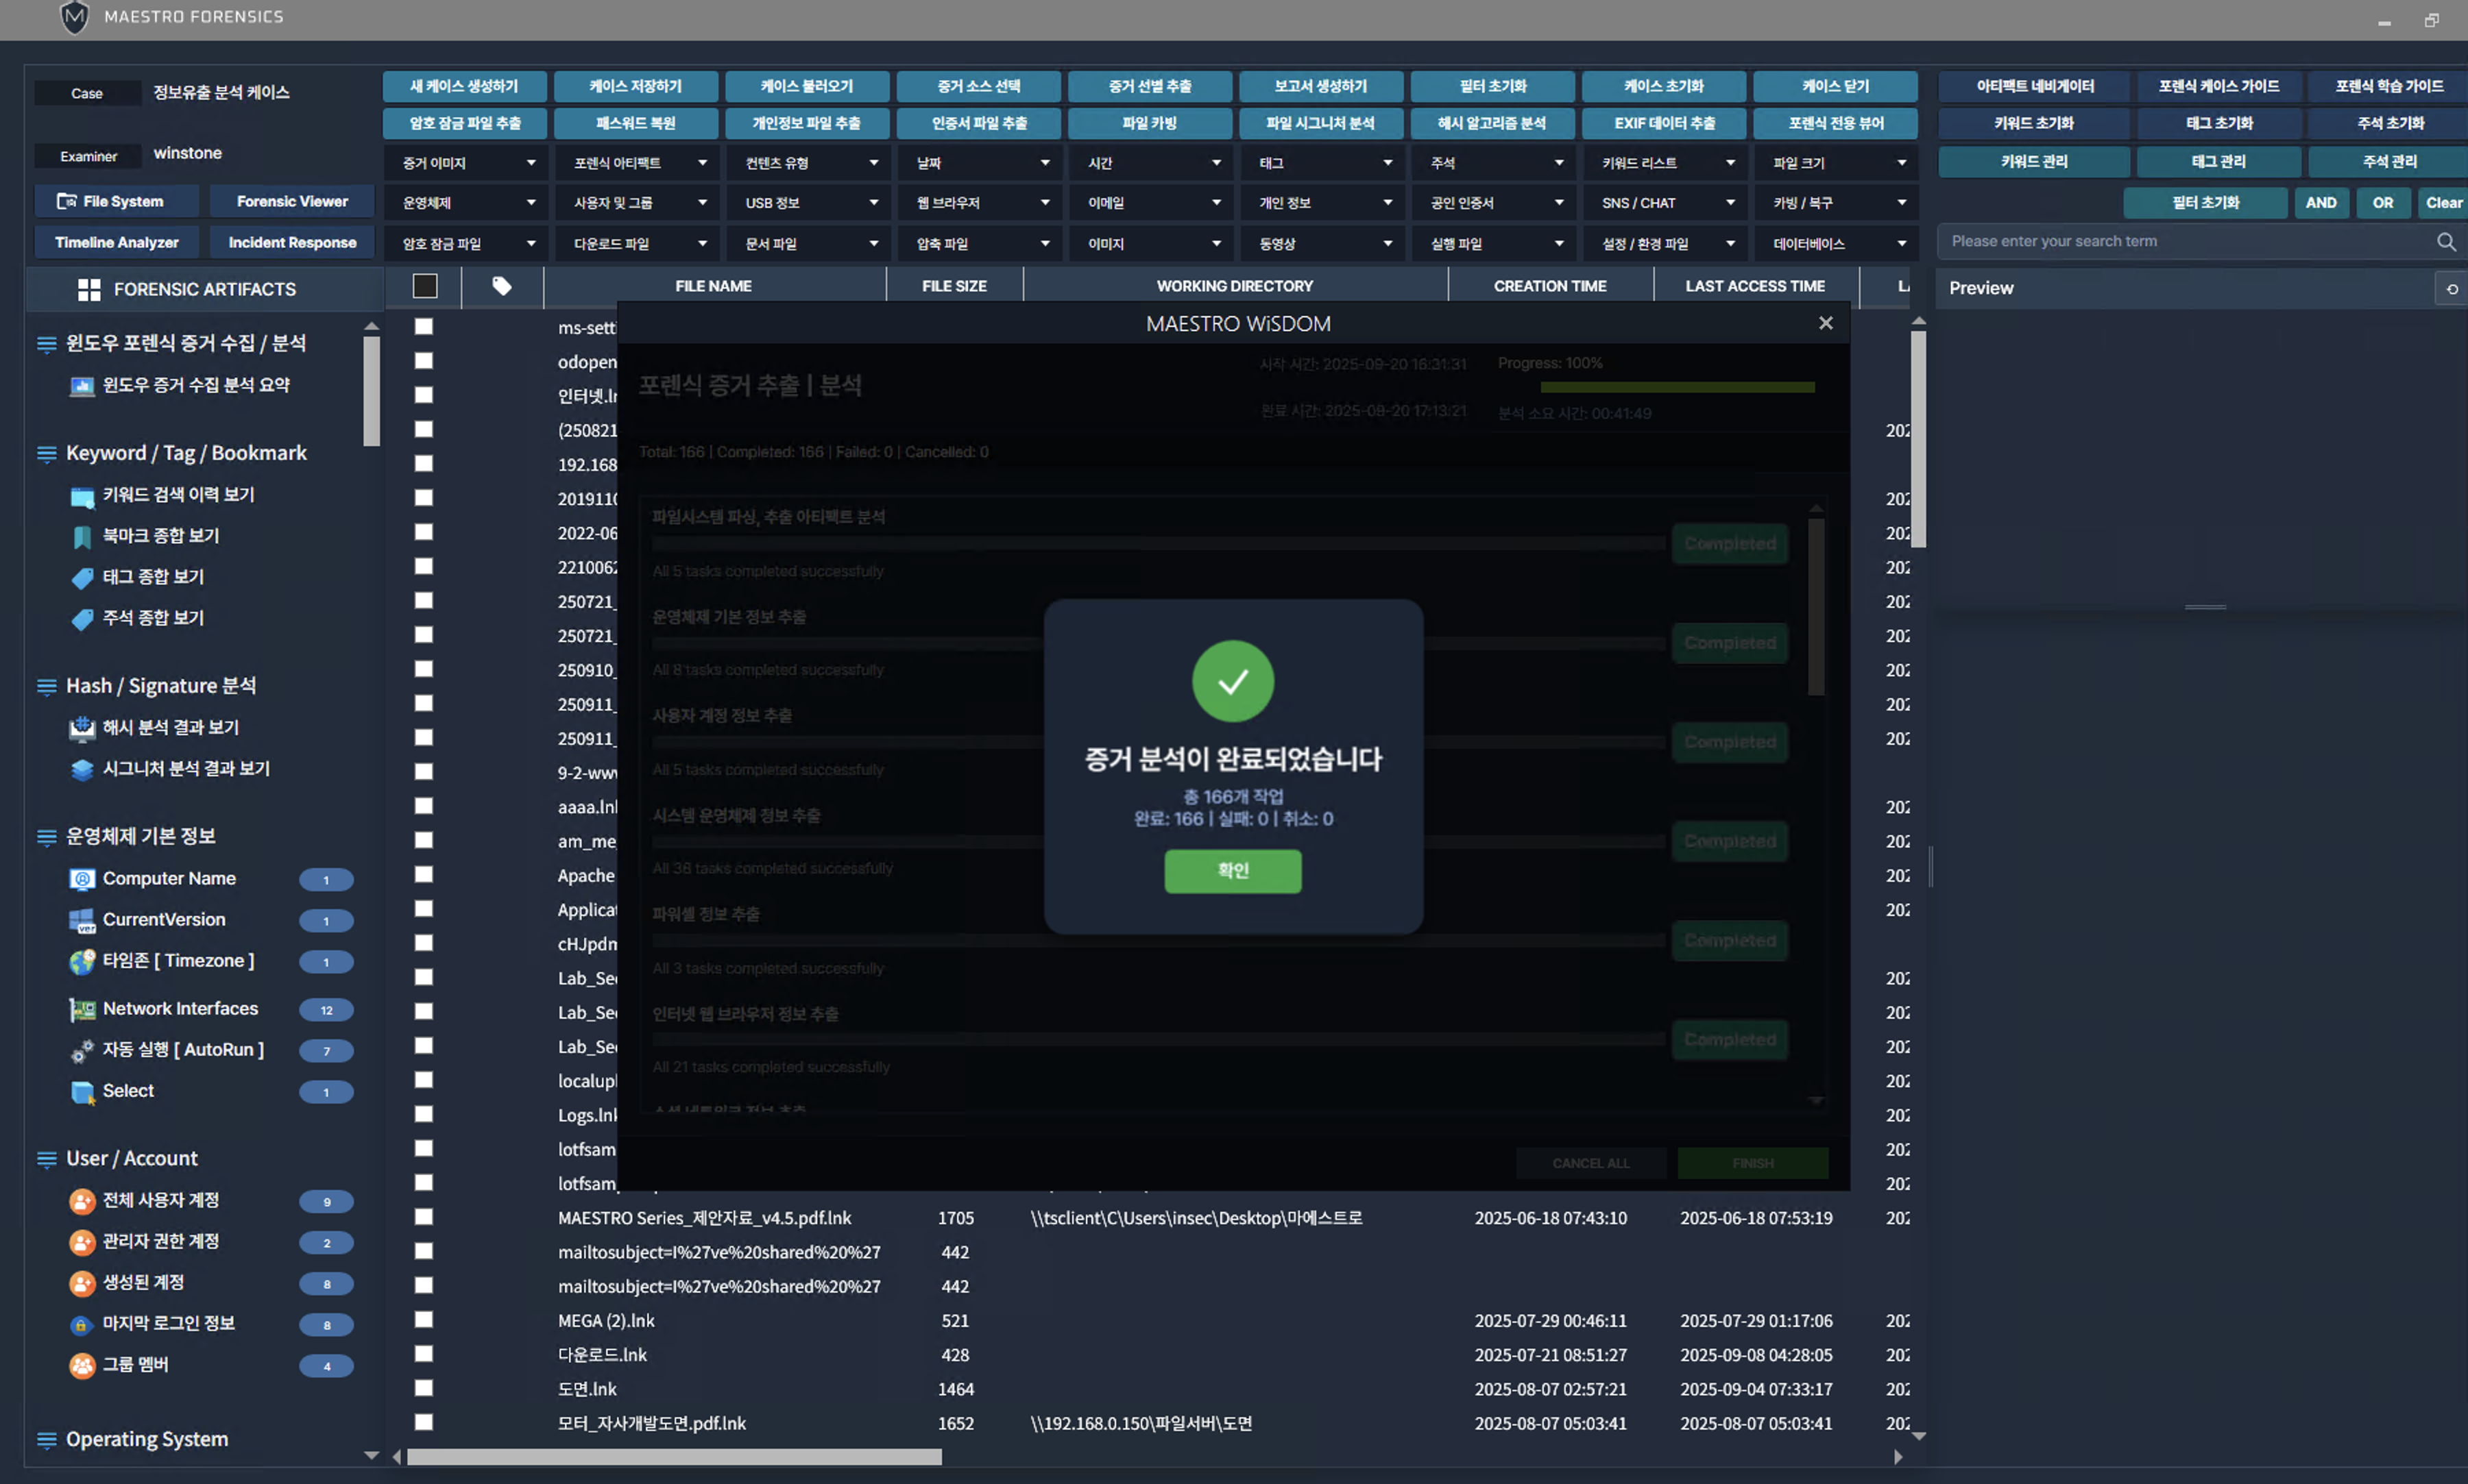Screen dimensions: 2468x1484
Task: Click the search magnifier icon
Action: [x=2445, y=241]
